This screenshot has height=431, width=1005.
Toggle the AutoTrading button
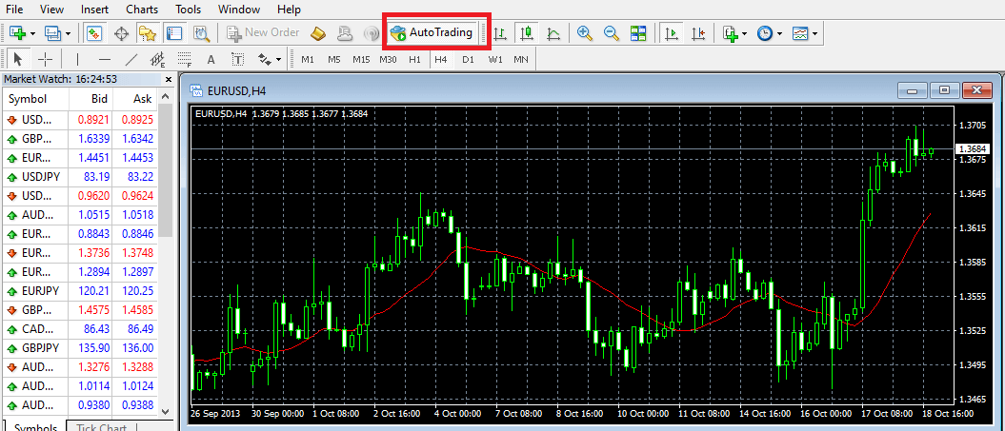[x=432, y=32]
